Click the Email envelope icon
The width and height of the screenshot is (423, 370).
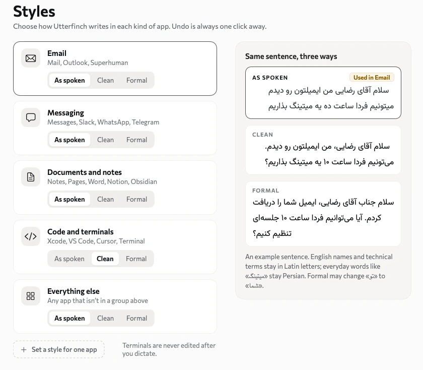click(x=31, y=58)
